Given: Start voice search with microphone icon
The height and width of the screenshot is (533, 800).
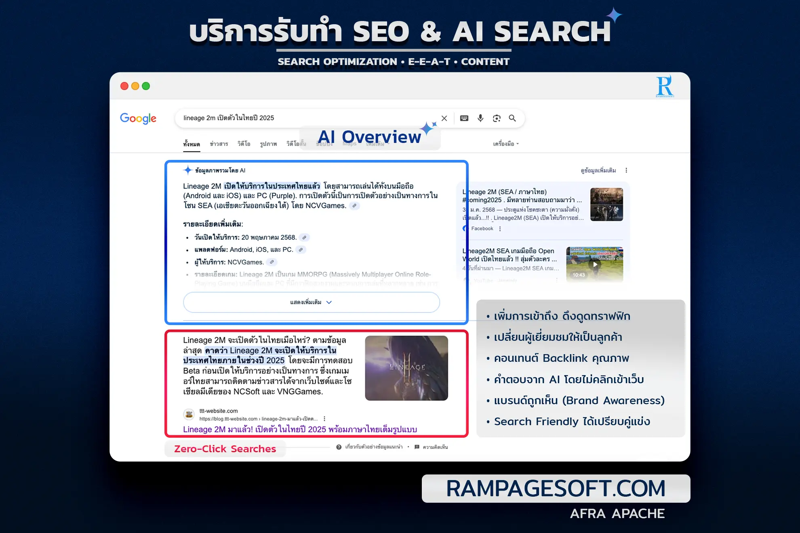Looking at the screenshot, I should click(x=480, y=118).
